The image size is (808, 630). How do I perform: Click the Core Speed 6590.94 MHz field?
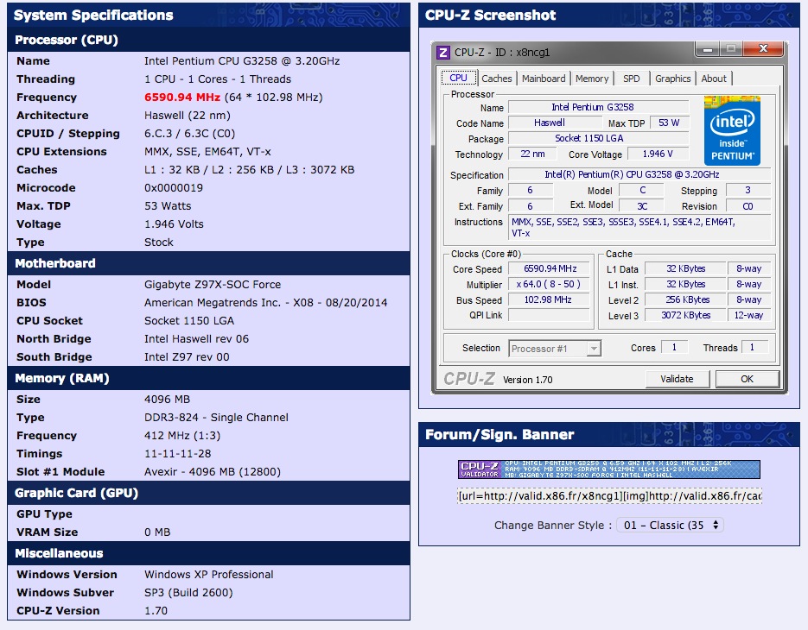coord(550,268)
